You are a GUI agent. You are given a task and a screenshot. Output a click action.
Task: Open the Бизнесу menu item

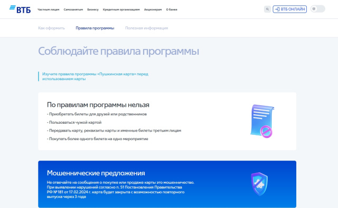(93, 9)
